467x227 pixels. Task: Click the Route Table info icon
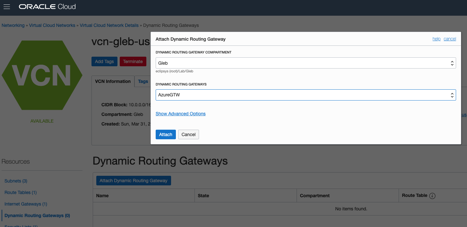tap(433, 195)
